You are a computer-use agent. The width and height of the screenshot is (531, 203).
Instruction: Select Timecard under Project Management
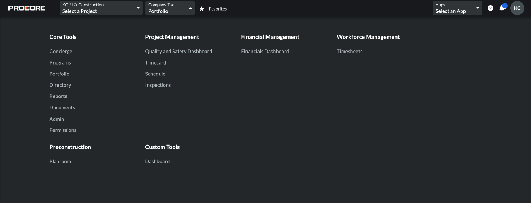pyautogui.click(x=155, y=62)
